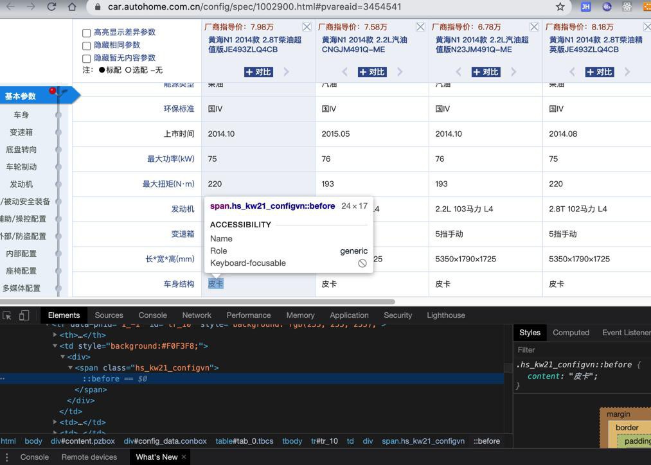Move the 8.18万 column left with the arrow
Screen dimensions: 651x465
(x=572, y=72)
